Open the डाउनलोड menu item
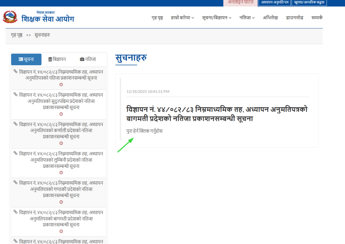 click(x=294, y=18)
